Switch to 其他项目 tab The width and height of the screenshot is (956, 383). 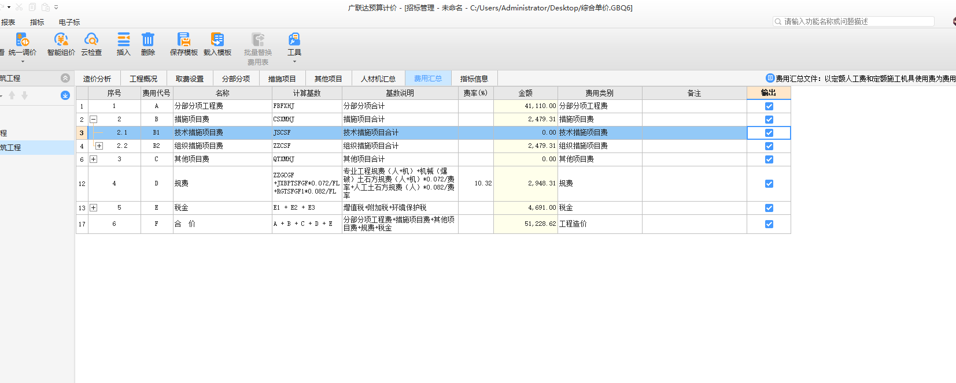[x=328, y=79]
